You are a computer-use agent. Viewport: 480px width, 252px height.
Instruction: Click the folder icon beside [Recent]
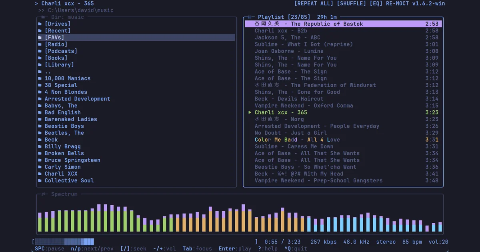[x=40, y=31]
